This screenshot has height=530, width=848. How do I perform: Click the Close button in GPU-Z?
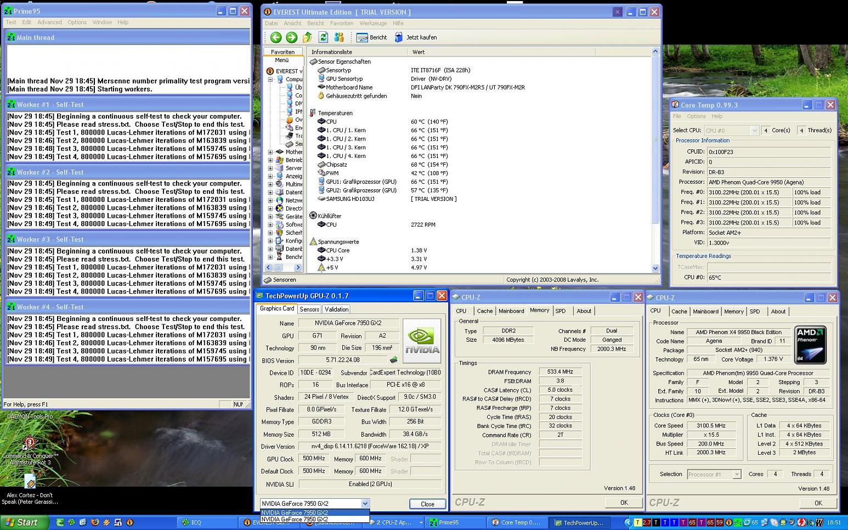[x=427, y=504]
